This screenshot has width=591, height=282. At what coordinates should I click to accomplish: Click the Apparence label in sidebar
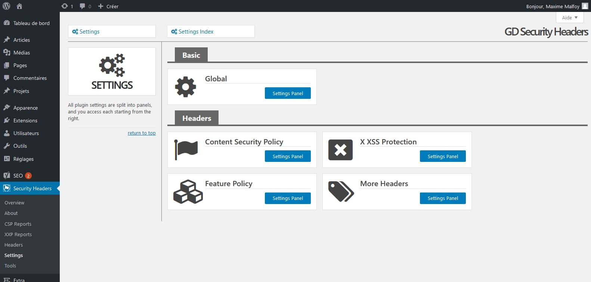(25, 108)
